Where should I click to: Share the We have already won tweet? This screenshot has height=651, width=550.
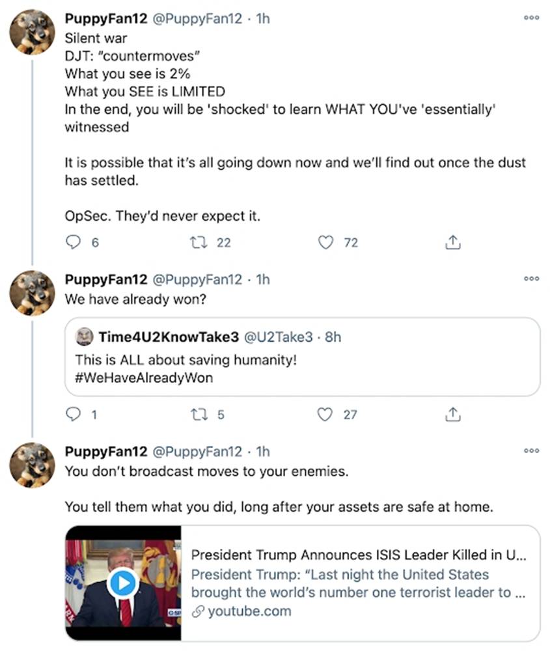[452, 413]
